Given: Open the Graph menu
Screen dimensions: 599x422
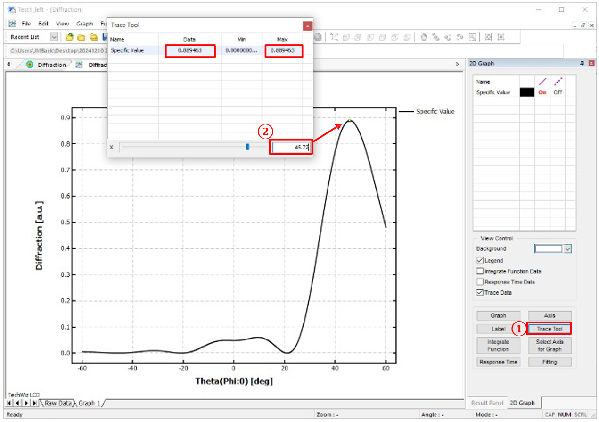Looking at the screenshot, I should pyautogui.click(x=85, y=24).
